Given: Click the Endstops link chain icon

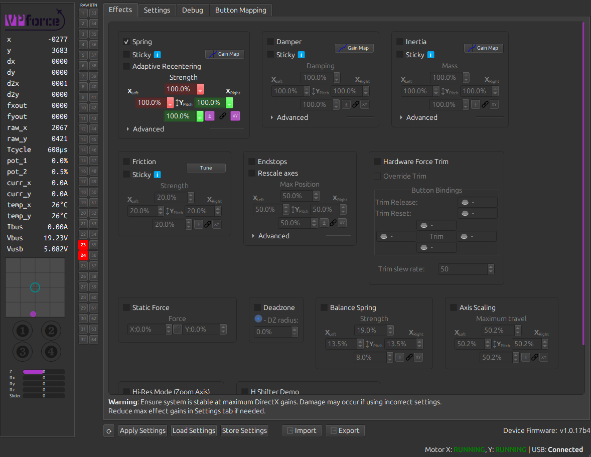Looking at the screenshot, I should point(333,223).
